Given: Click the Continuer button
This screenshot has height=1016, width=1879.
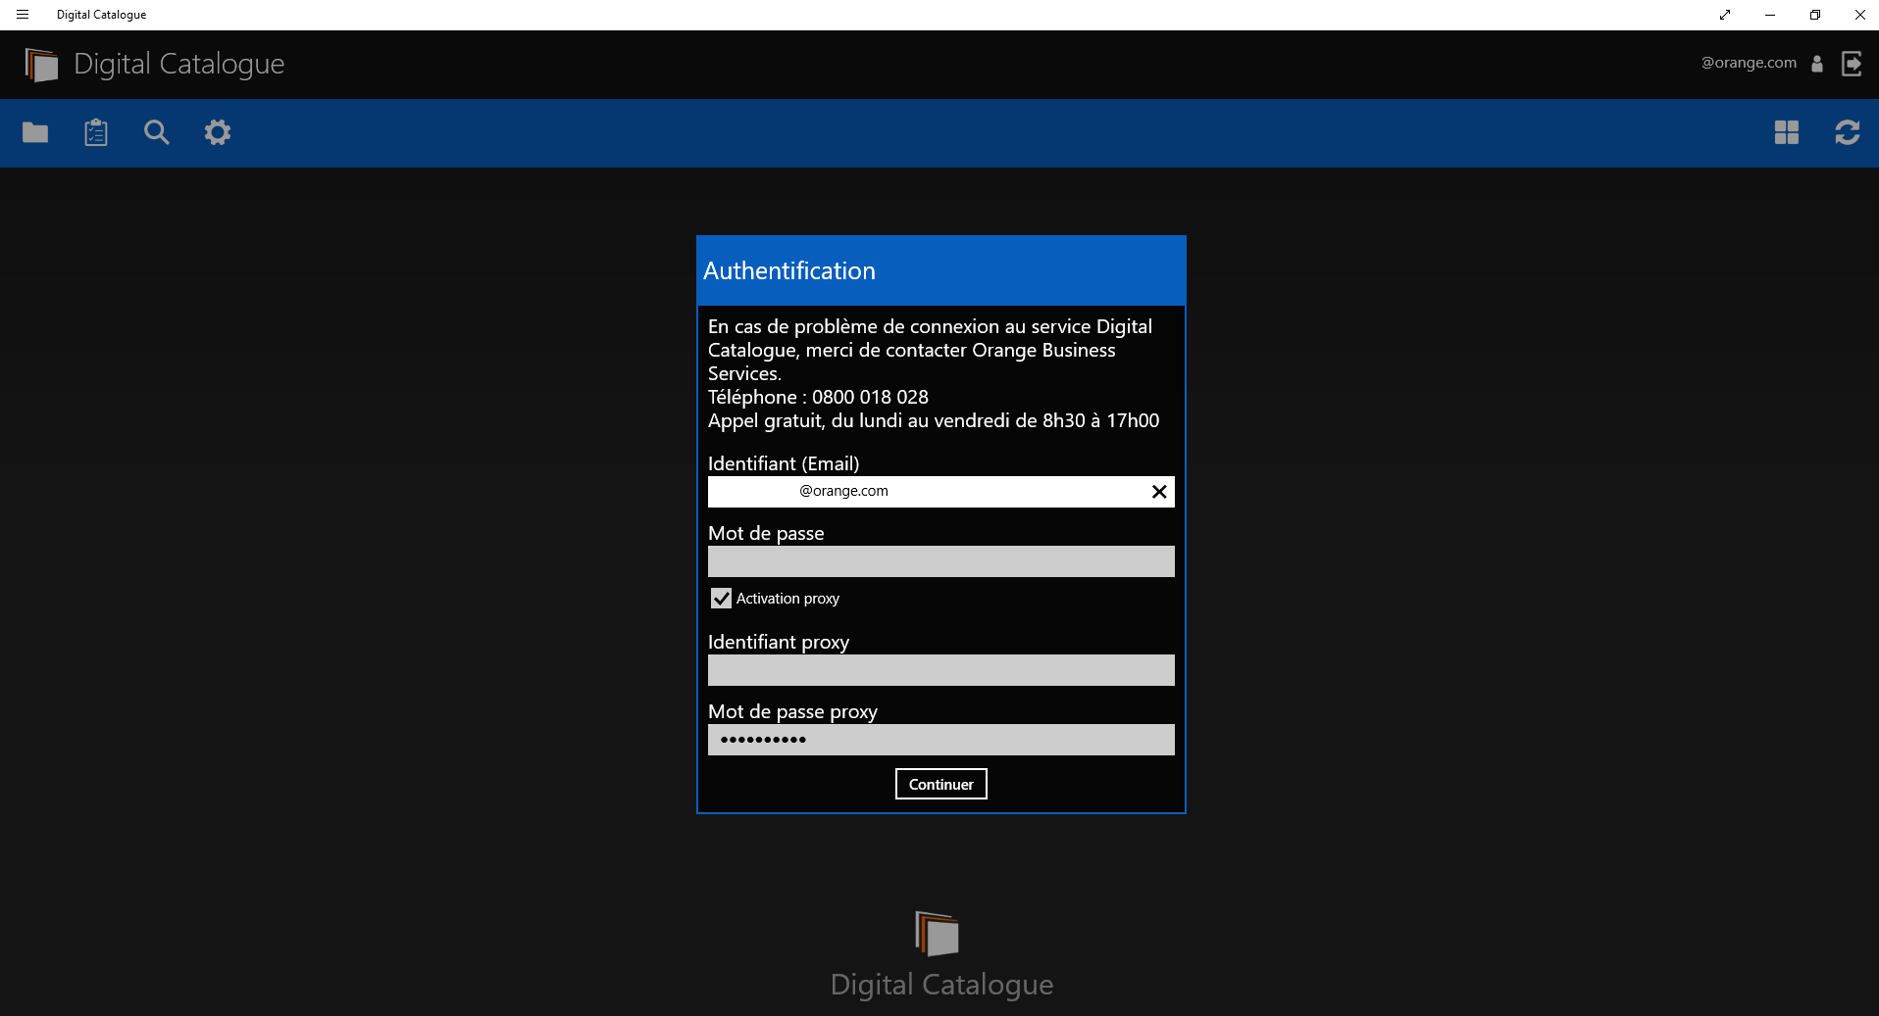Looking at the screenshot, I should pos(941,784).
